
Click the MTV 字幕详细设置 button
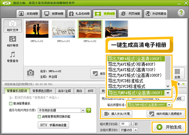[53, 125]
